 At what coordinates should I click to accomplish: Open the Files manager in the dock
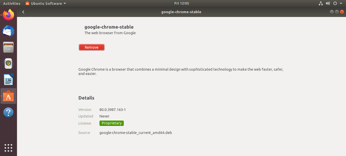[8, 47]
